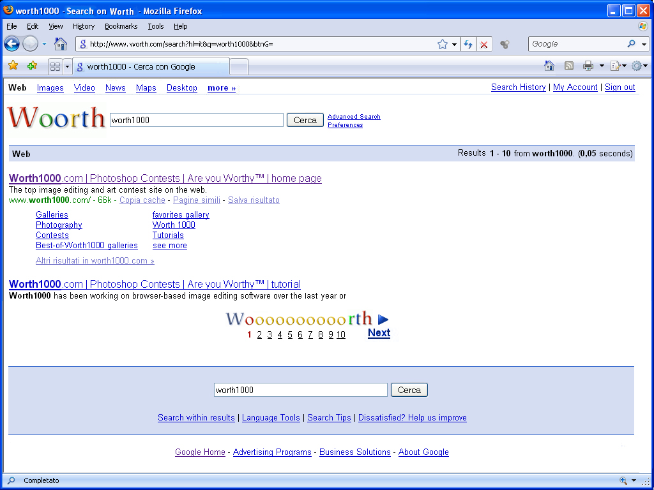Open the Google Home footer link
The width and height of the screenshot is (654, 490).
pos(200,452)
